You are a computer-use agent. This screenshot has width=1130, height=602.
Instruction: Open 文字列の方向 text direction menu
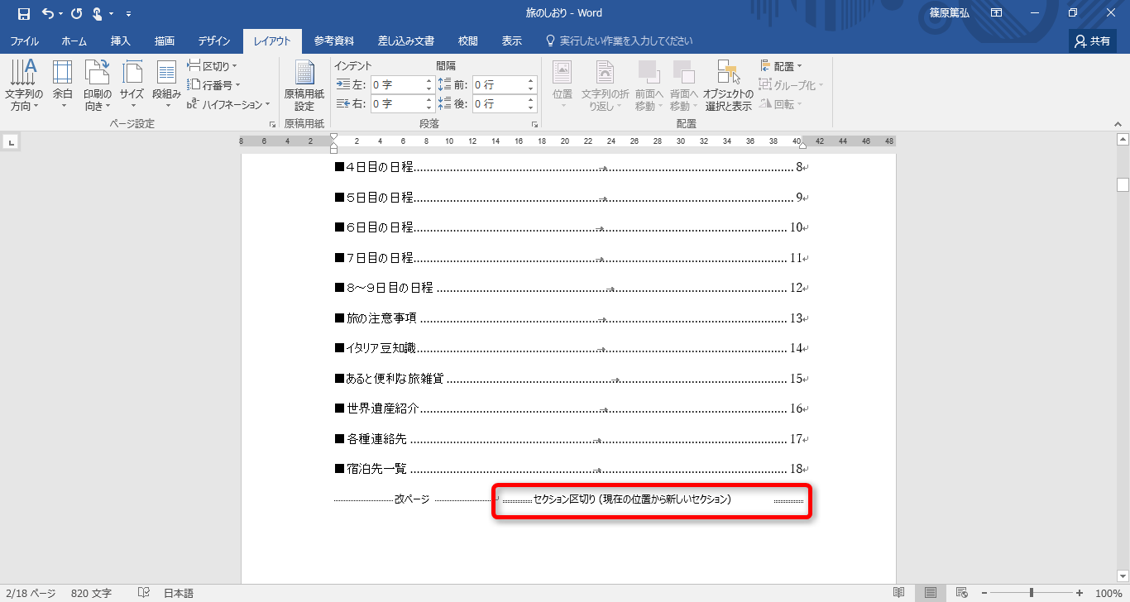point(24,86)
